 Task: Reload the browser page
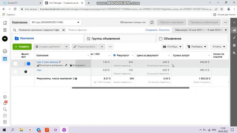tap(15, 9)
